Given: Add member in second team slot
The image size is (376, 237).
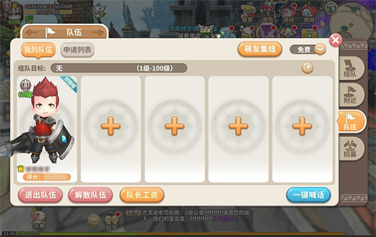Looking at the screenshot, I should pyautogui.click(x=111, y=126).
